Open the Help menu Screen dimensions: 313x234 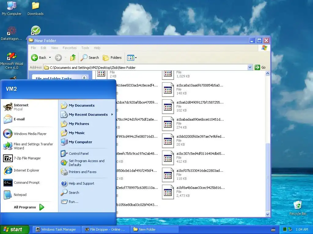coord(97,48)
